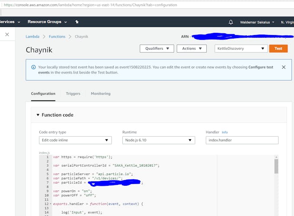Open the Qualifiers dropdown
This screenshot has height=216, width=294.
click(157, 48)
